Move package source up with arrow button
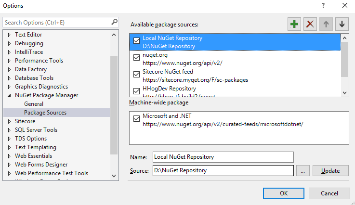This screenshot has width=355, height=205. click(326, 24)
